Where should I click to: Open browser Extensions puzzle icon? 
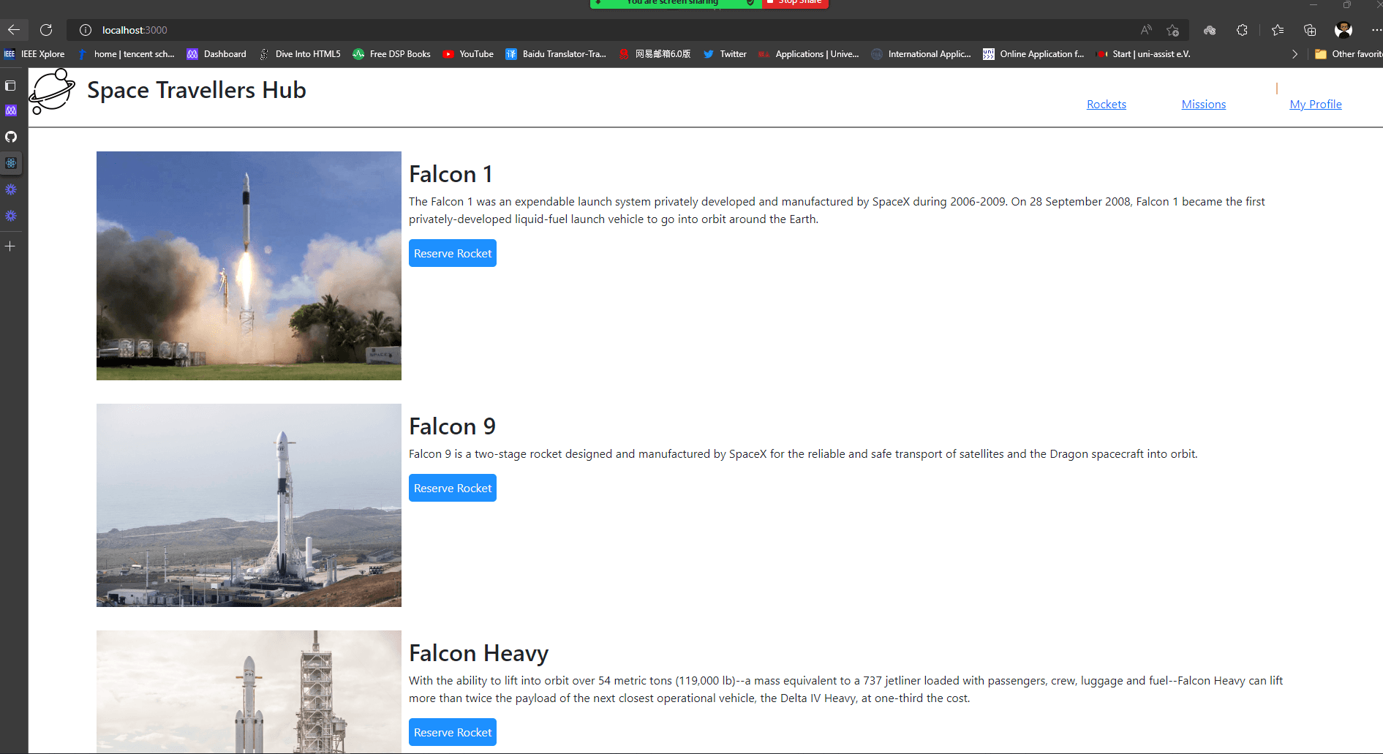coord(1242,30)
